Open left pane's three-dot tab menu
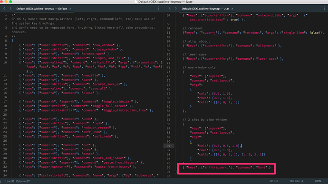Viewport: 328px width, 184px height. (159, 9)
